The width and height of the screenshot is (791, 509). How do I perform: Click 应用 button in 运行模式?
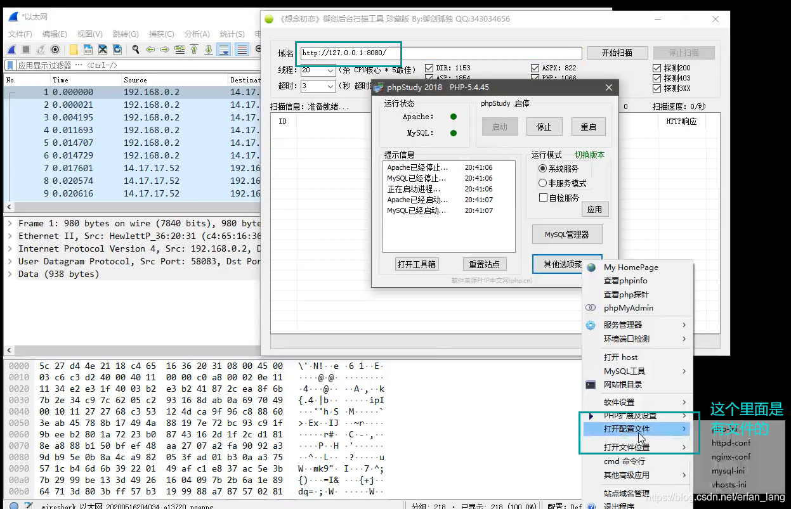(594, 209)
